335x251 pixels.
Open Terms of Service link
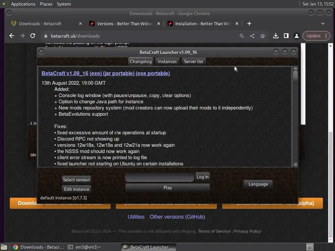tap(214, 231)
